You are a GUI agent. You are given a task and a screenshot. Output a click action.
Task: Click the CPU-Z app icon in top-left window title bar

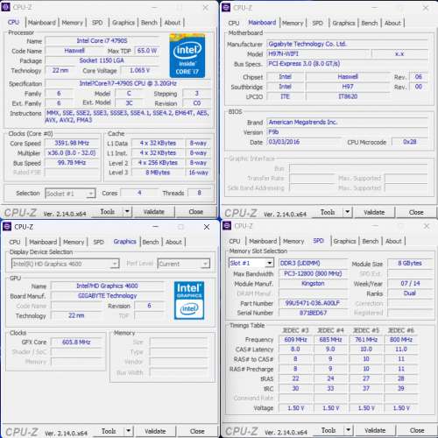pyautogui.click(x=5, y=7)
